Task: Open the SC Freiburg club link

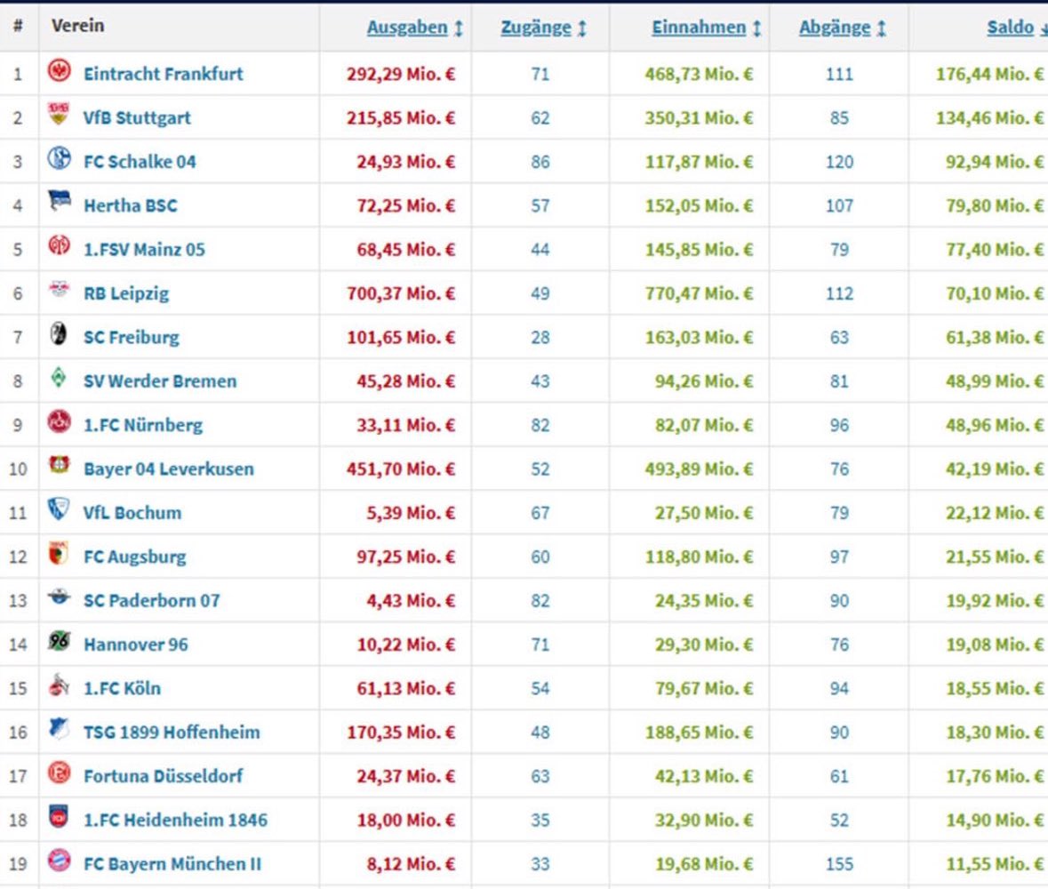Action: [131, 337]
